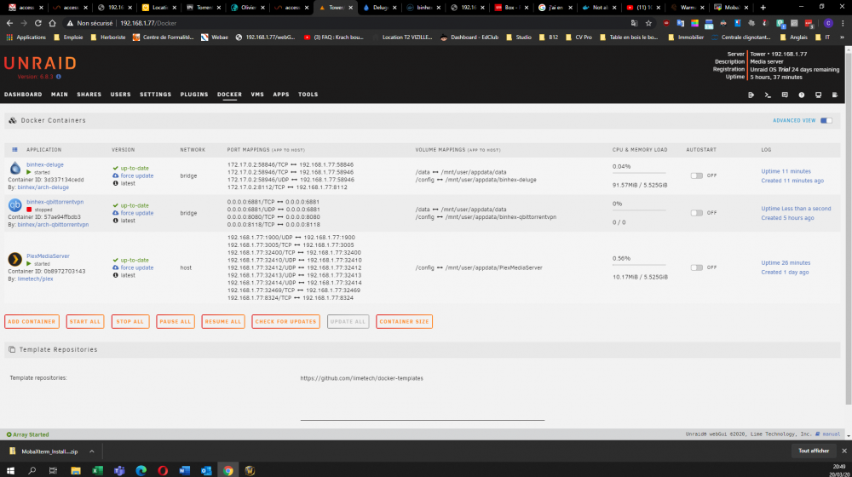Image resolution: width=852 pixels, height=477 pixels.
Task: Click the Start All button
Action: coord(84,322)
